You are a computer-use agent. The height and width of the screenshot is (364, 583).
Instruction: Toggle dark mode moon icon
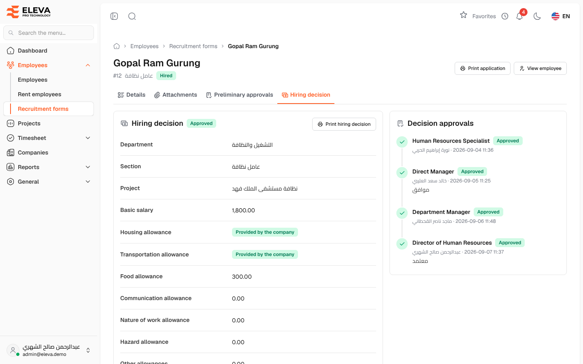tap(537, 16)
